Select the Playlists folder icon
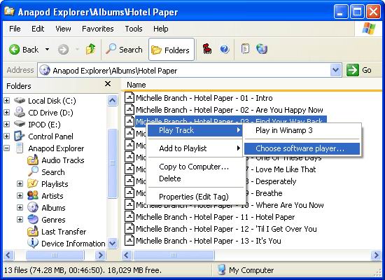The image size is (385, 280). coord(33,183)
